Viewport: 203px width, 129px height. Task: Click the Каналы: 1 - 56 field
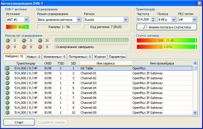tap(59, 27)
